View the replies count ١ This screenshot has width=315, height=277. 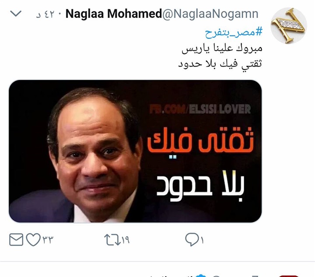(202, 240)
